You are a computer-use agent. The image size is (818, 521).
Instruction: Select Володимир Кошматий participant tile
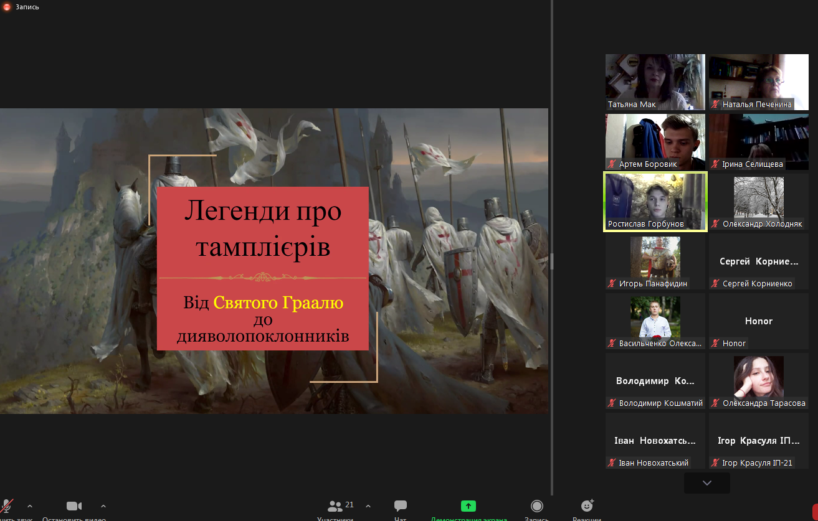point(655,381)
